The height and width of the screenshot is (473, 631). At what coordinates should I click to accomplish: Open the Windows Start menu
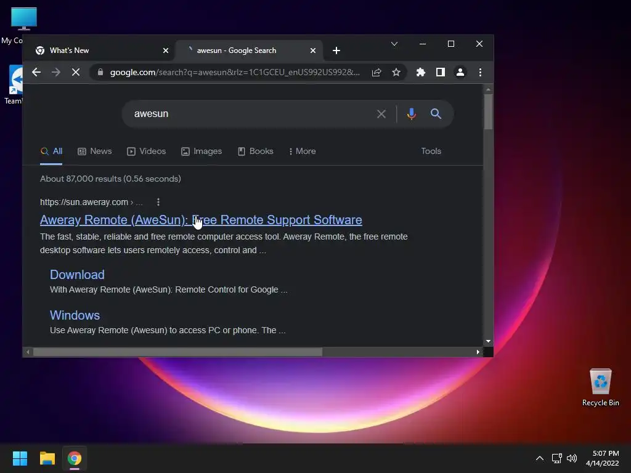pos(20,458)
